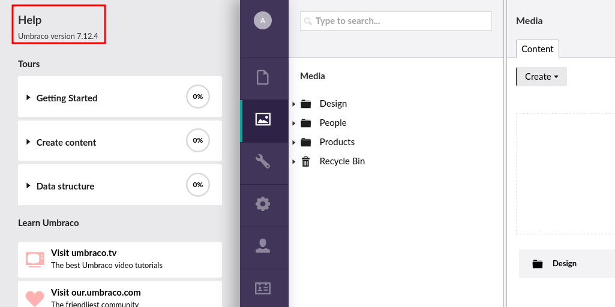Open the Members section ID card icon

tap(263, 288)
